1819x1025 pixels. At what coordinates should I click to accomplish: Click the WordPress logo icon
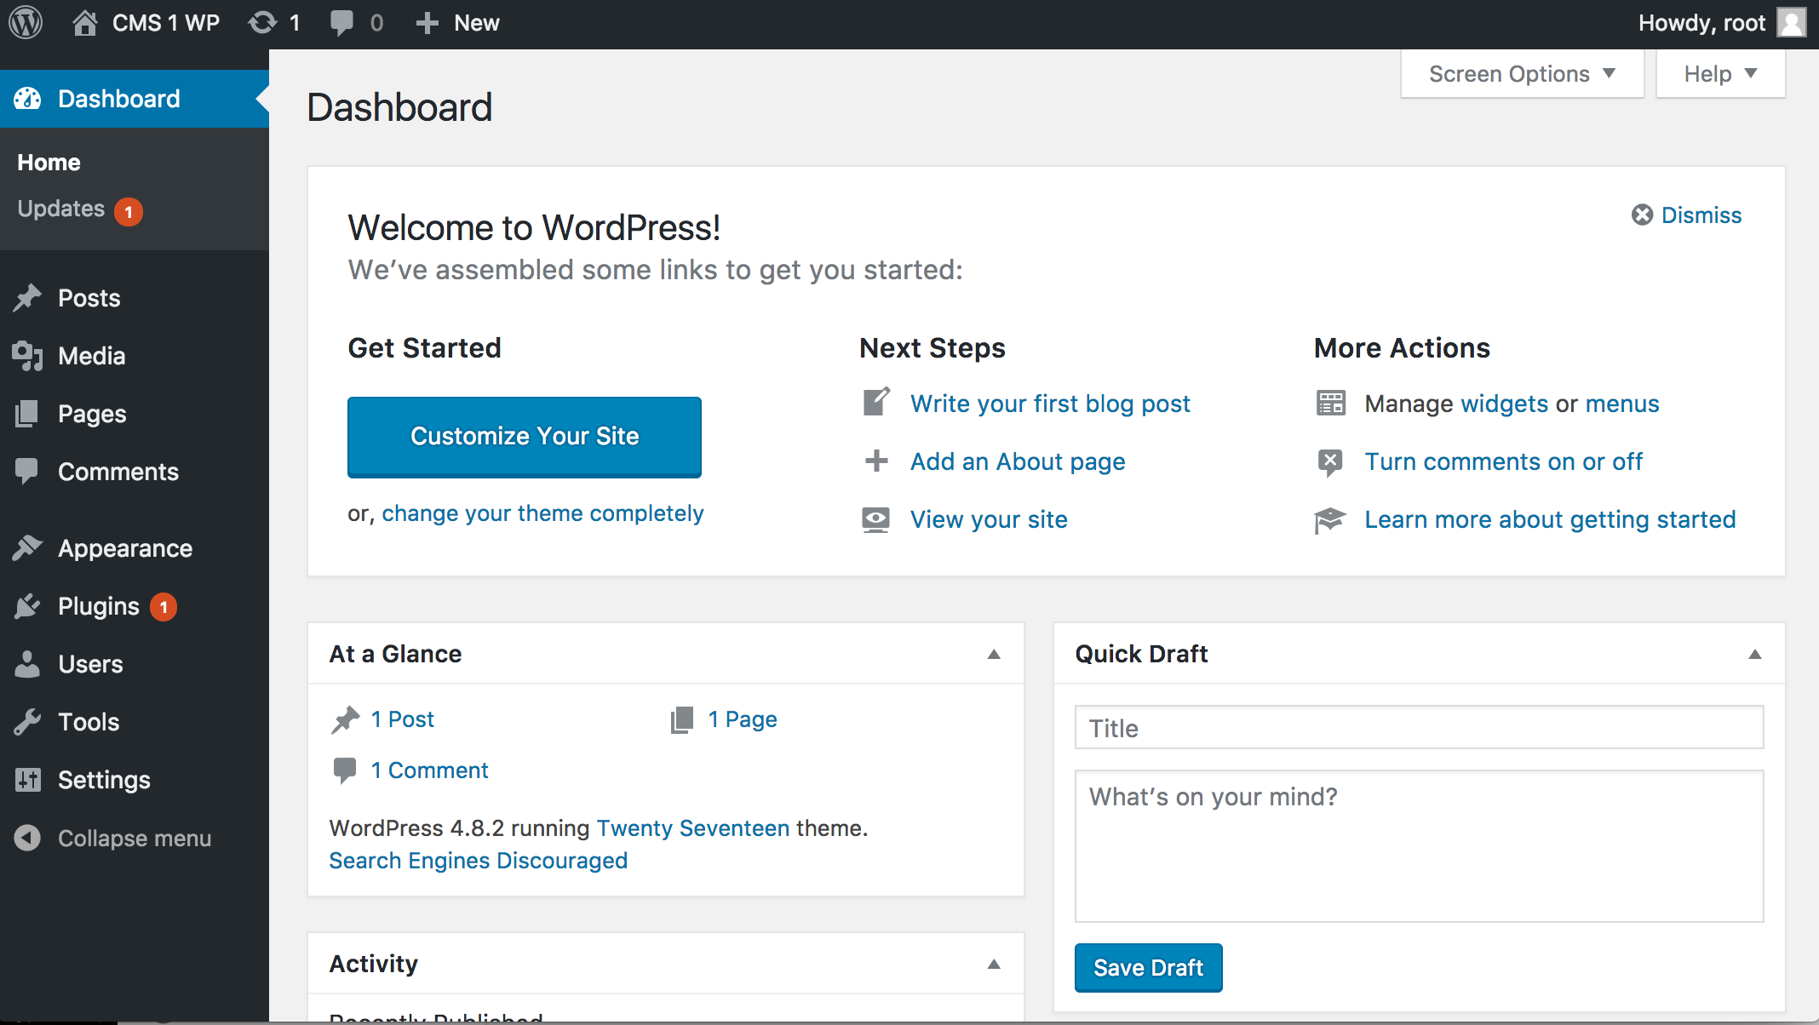pos(26,23)
